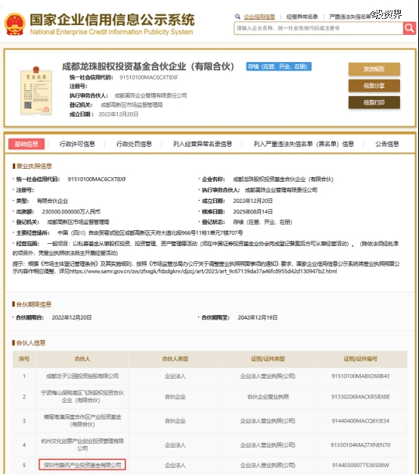Switch to the 行政处罚信息 tab
This screenshot has height=474, width=419.
click(x=134, y=144)
